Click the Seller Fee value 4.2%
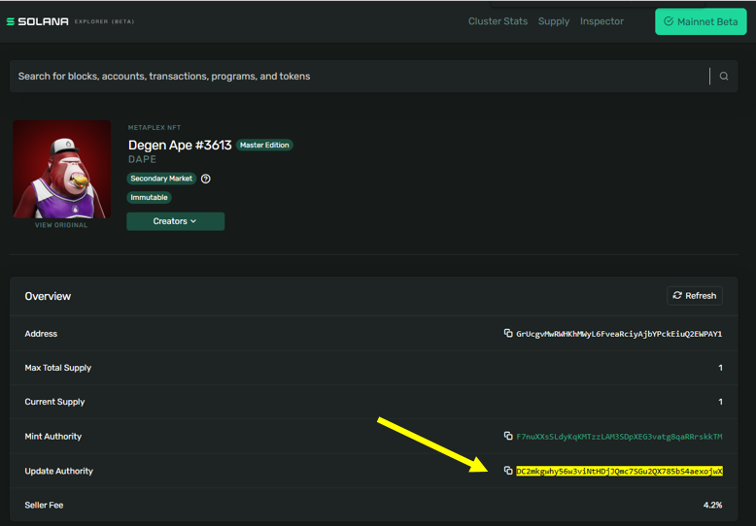Screen dimensions: 756x526 point(712,505)
